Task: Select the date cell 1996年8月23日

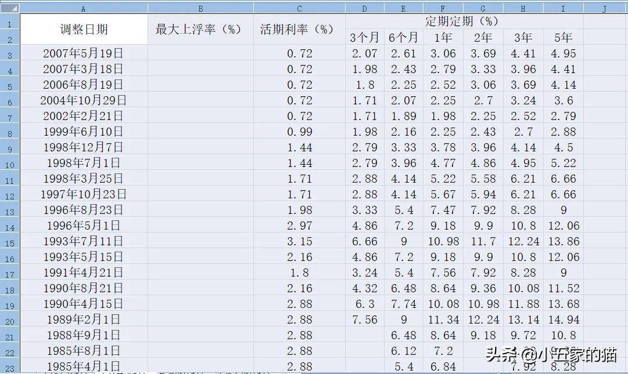Action: [84, 209]
